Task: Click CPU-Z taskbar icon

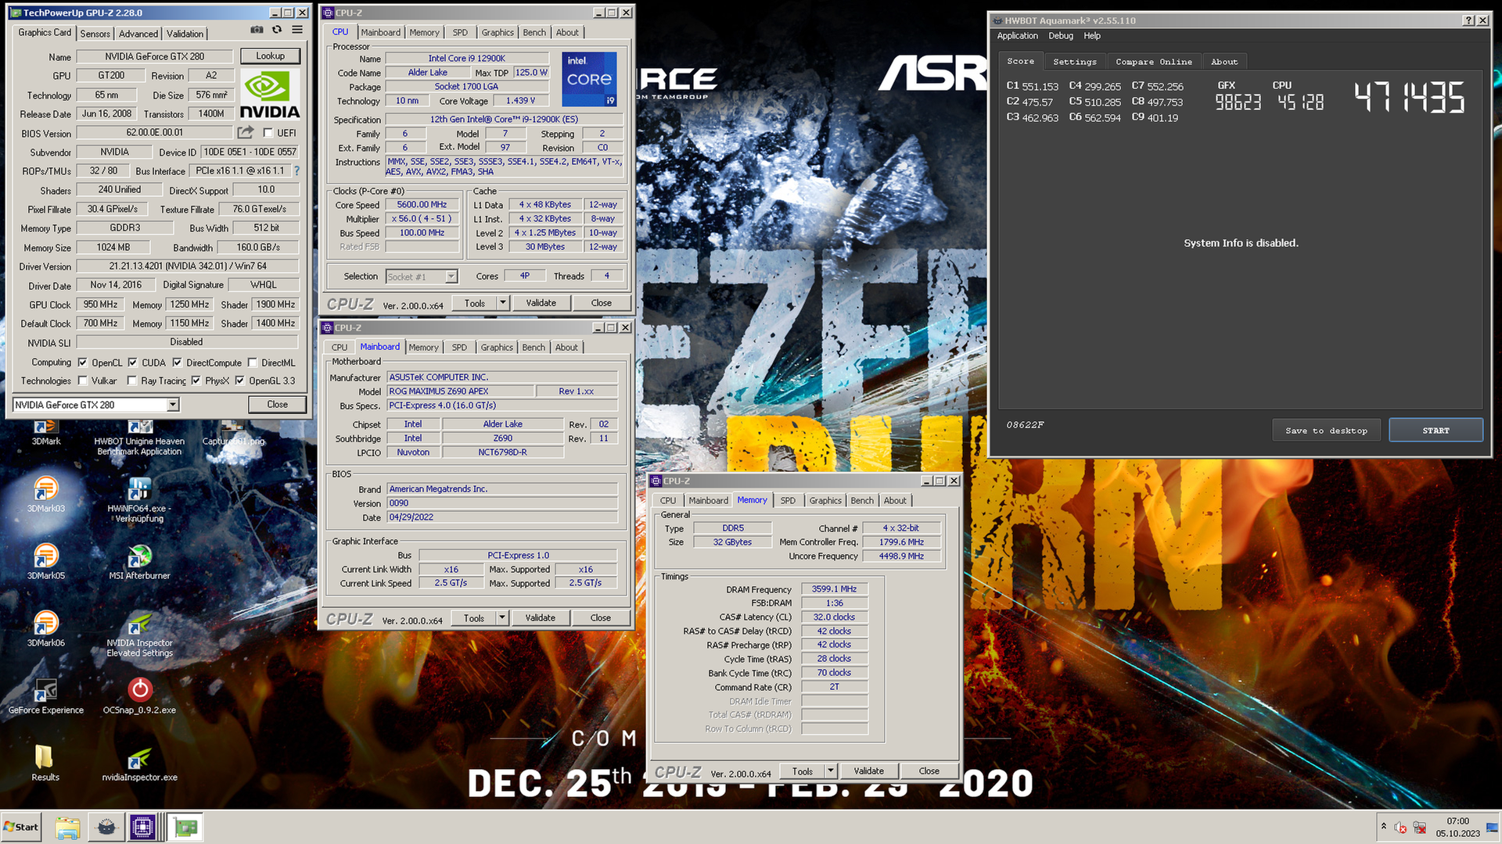Action: 142,827
